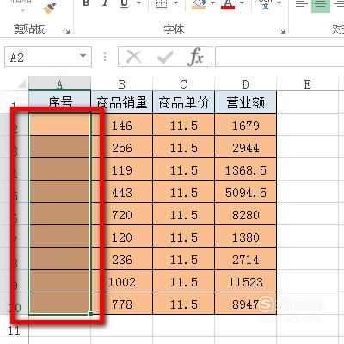This screenshot has width=344, height=344.
Task: Select the cell containing 8280
Action: [246, 214]
